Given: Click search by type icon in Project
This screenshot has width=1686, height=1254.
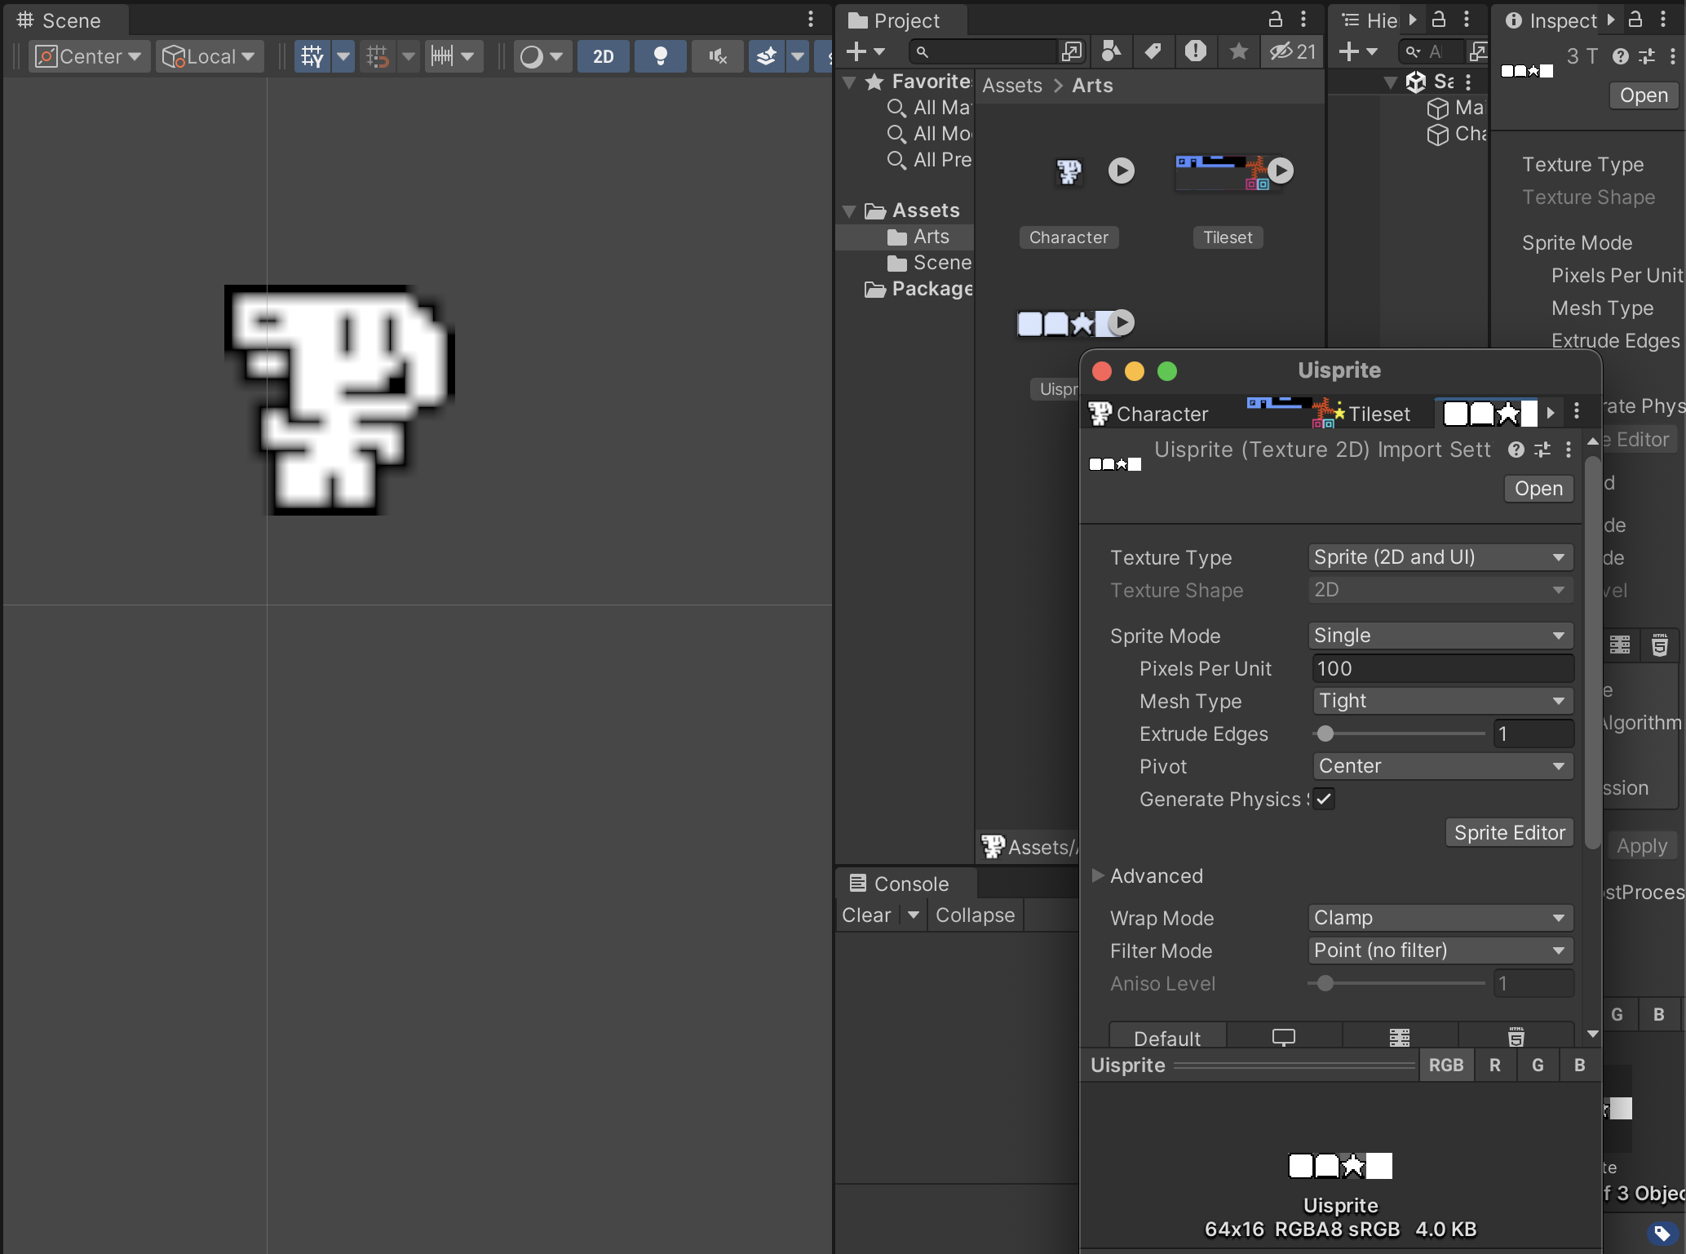Looking at the screenshot, I should point(1111,51).
